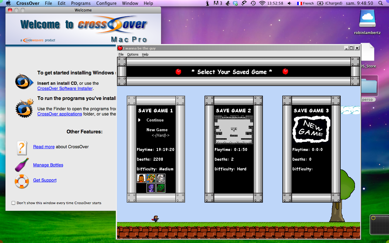
Task: Click the SAVE GAME 1 heading
Action: click(x=155, y=111)
